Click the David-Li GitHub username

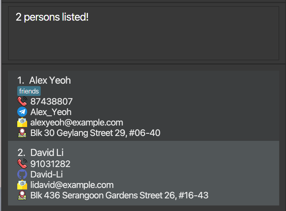tap(47, 174)
